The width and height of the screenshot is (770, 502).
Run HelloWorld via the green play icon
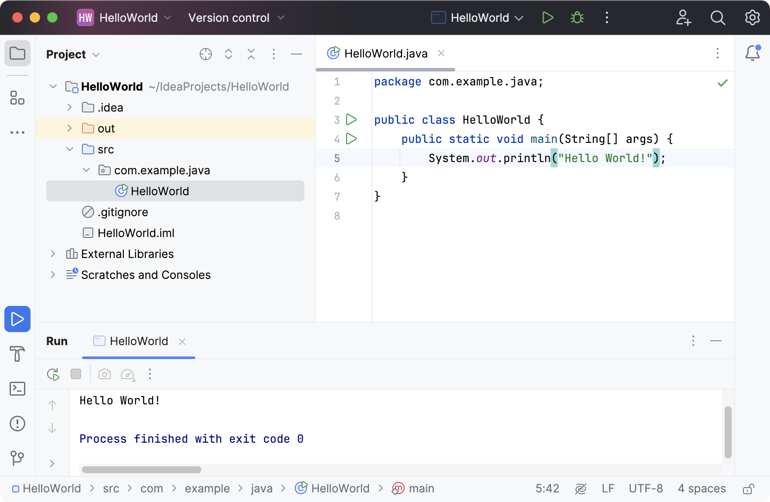pos(548,17)
